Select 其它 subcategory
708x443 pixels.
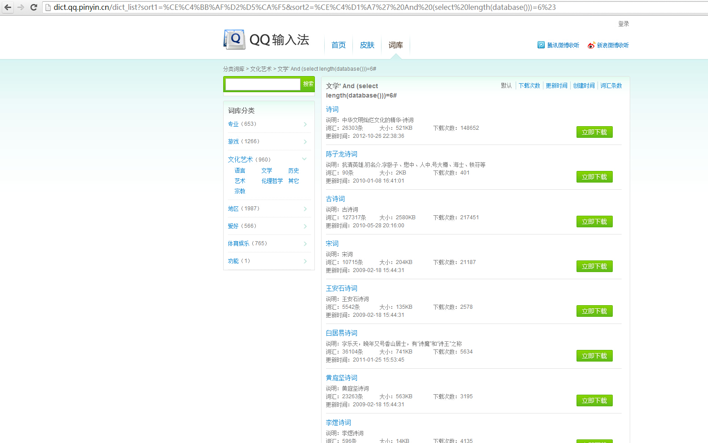coord(293,181)
